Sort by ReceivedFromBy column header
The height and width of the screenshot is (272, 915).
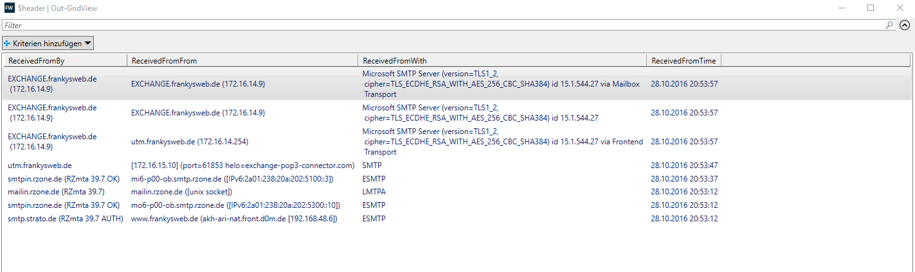pos(64,60)
